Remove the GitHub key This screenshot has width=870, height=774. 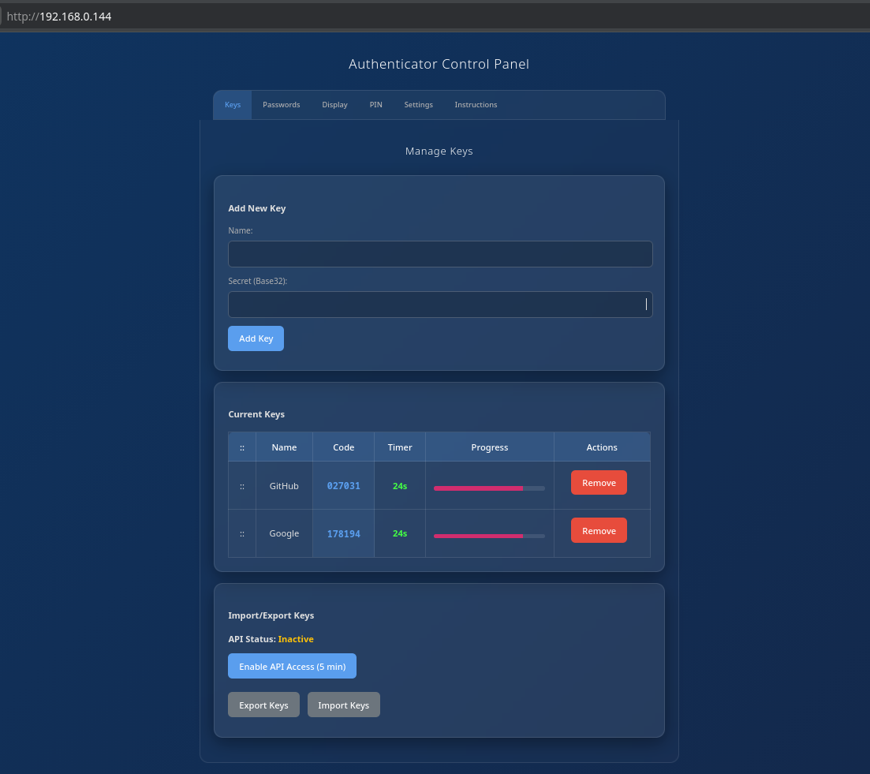[x=599, y=483]
